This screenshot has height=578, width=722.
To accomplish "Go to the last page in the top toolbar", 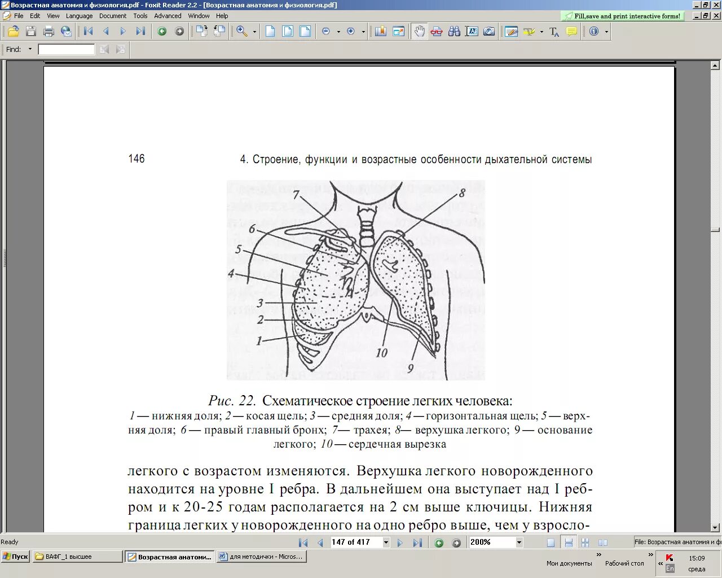I will (140, 32).
